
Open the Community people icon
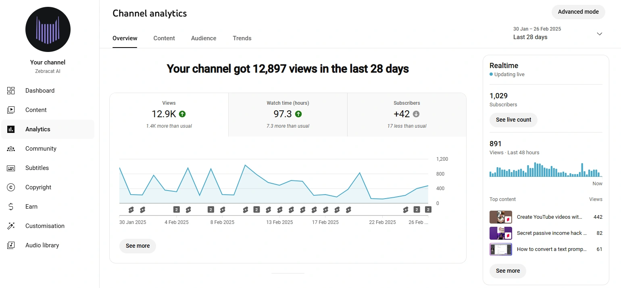tap(11, 149)
